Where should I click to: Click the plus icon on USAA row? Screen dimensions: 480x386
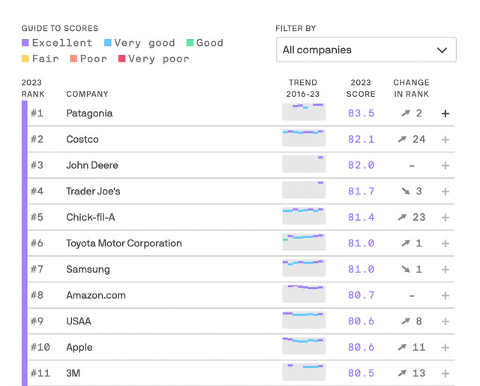(x=445, y=321)
